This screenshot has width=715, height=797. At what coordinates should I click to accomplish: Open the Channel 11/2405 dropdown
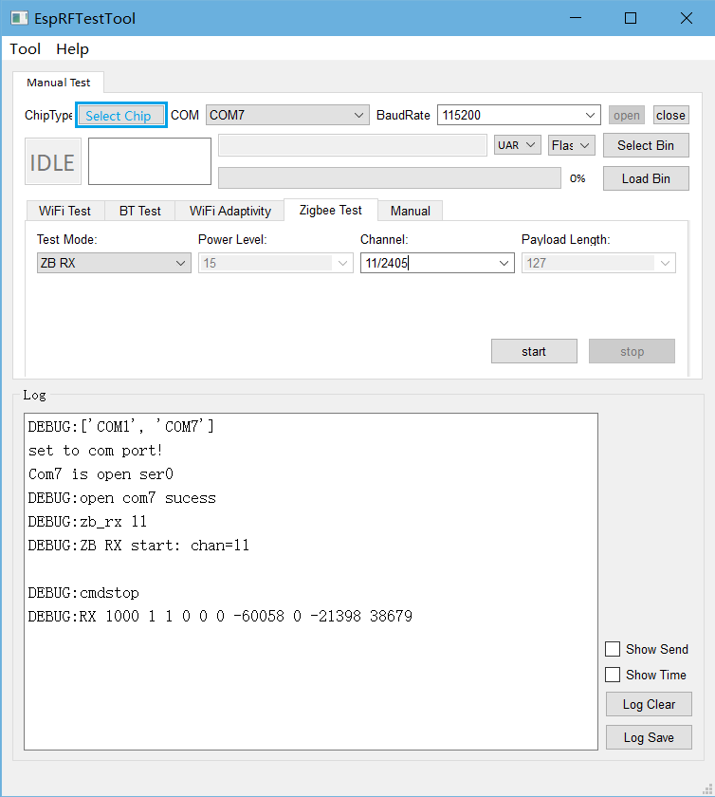pyautogui.click(x=437, y=263)
